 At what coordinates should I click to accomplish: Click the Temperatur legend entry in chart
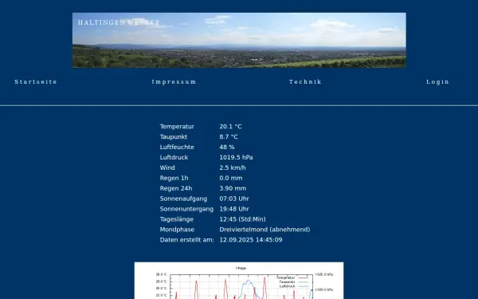click(x=292, y=277)
